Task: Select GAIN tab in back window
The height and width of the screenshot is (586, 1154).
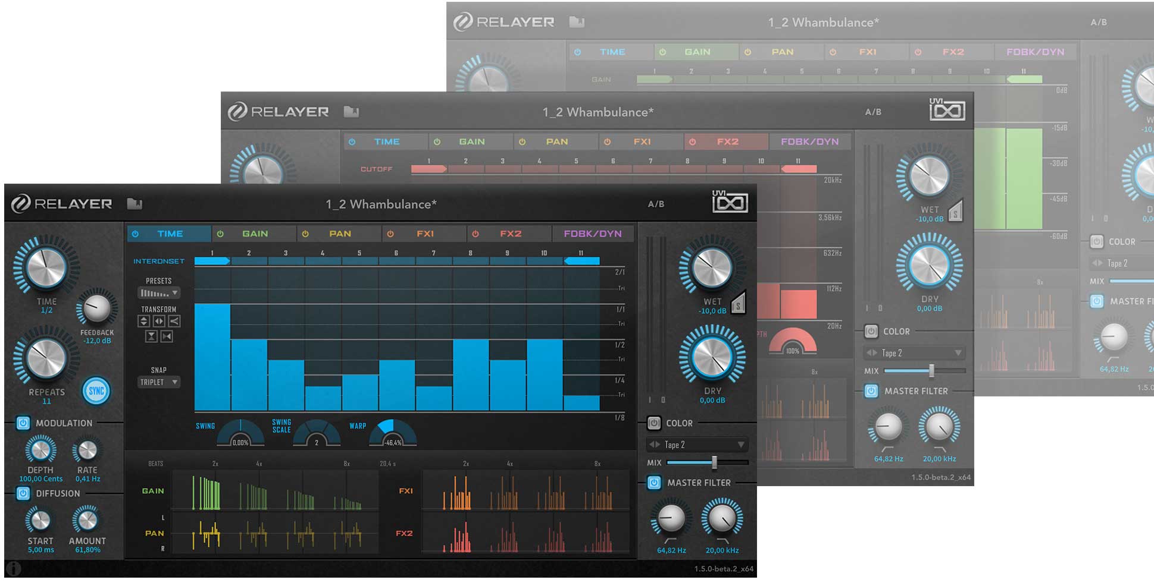Action: tap(697, 52)
